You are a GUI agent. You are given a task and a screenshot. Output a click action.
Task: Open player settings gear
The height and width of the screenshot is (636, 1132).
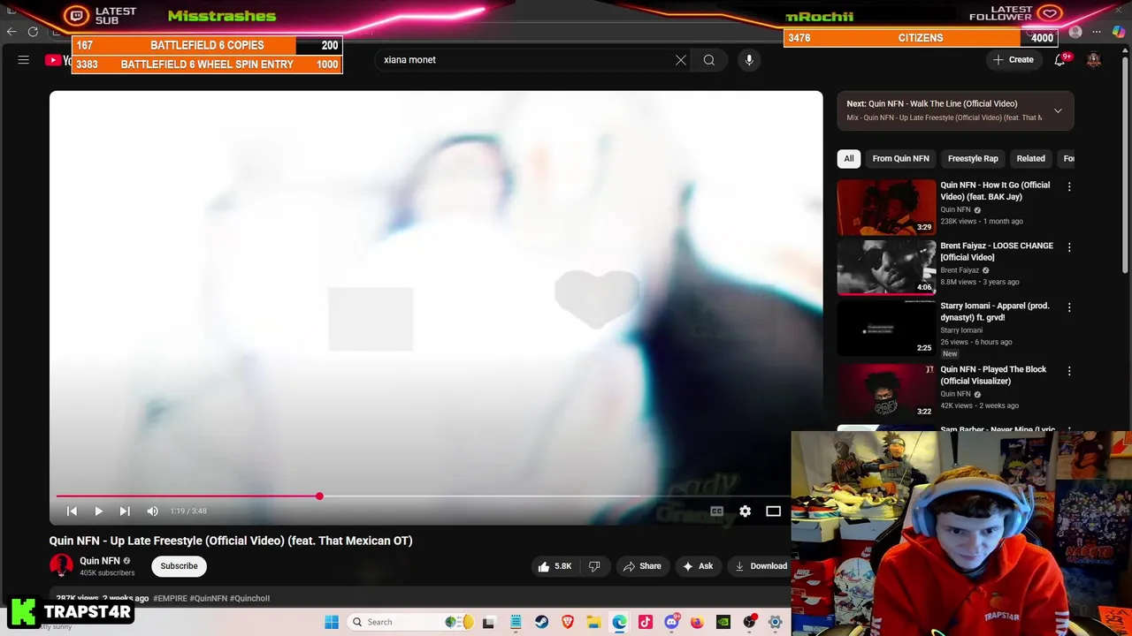pyautogui.click(x=746, y=511)
